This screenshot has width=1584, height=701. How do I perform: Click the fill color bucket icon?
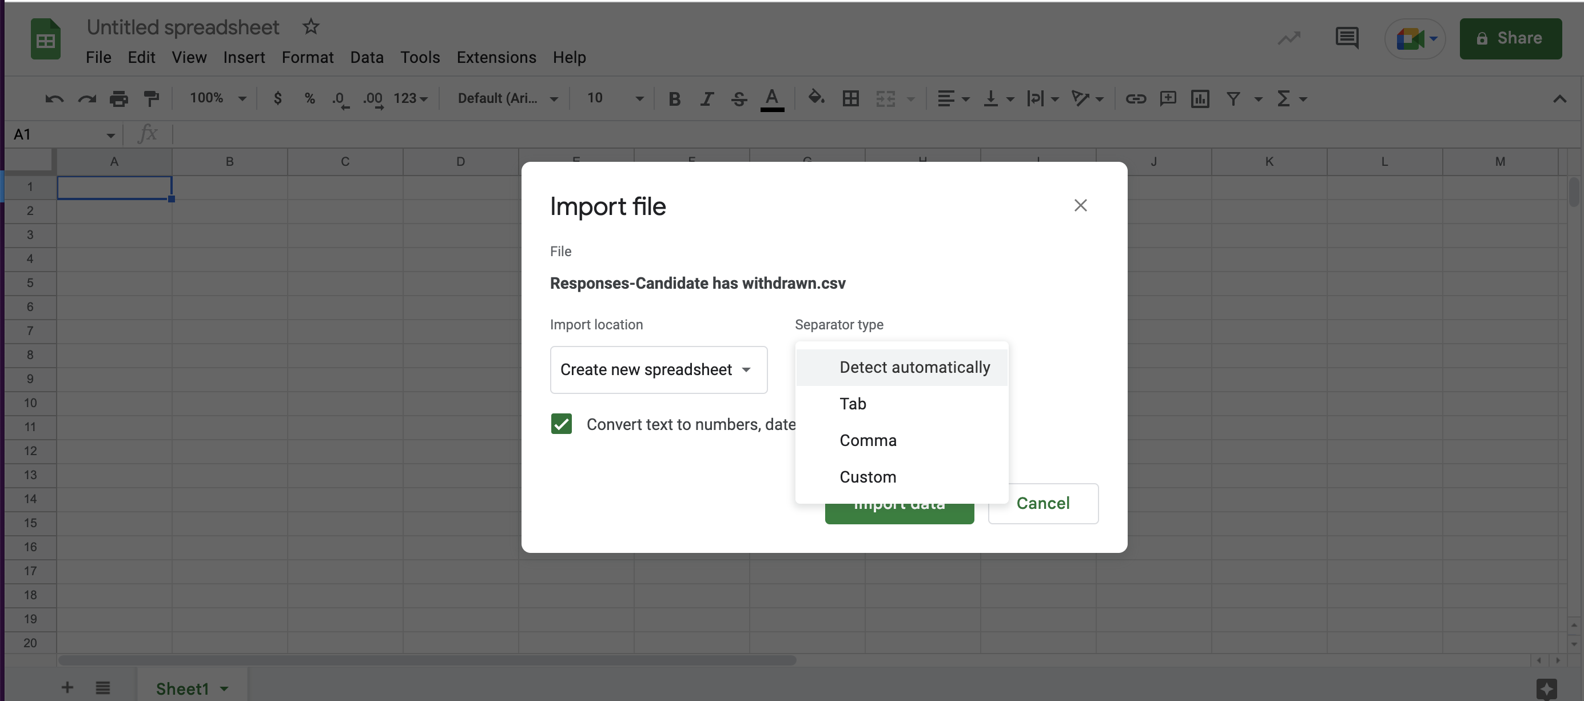[x=816, y=98]
